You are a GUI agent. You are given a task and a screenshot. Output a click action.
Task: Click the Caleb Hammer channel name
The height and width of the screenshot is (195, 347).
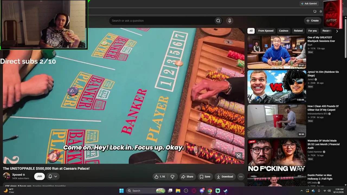click(x=314, y=152)
